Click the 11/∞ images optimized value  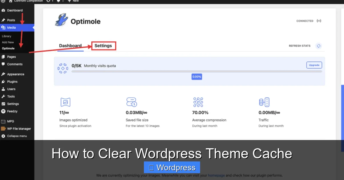click(64, 113)
